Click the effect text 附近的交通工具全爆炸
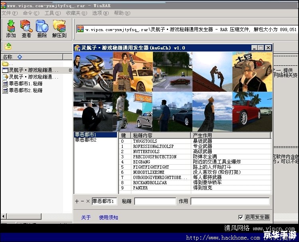The image size is (299, 242). (217, 162)
